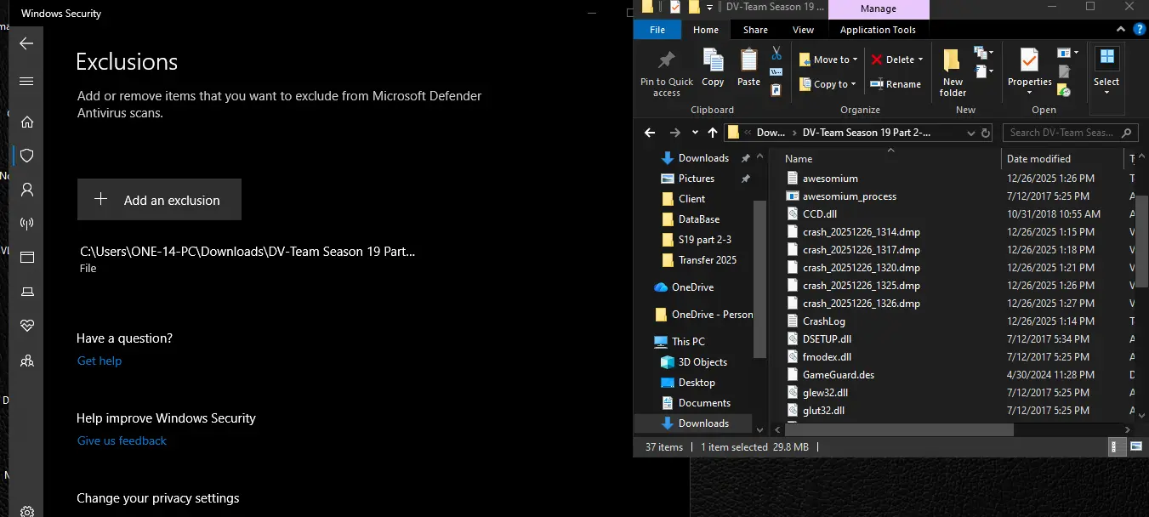Select the GameGuard.des file
This screenshot has height=517, width=1149.
coord(839,374)
